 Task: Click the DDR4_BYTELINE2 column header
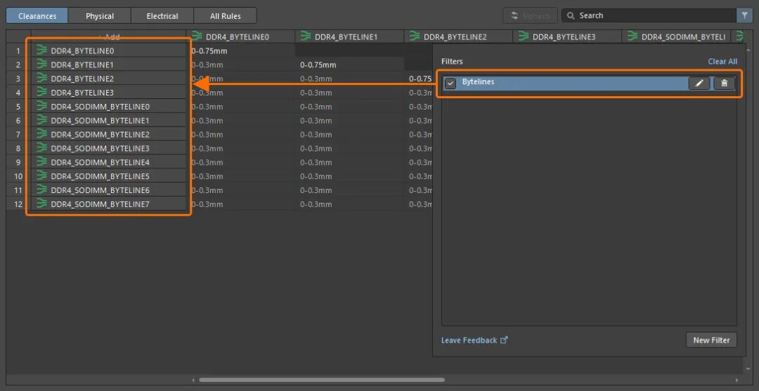coord(455,37)
